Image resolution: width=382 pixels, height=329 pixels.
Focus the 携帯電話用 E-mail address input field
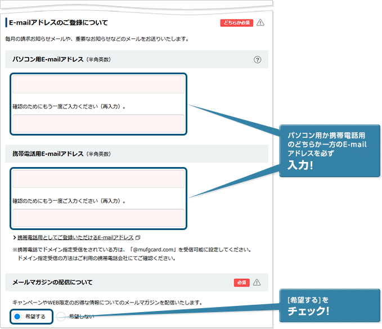98,179
